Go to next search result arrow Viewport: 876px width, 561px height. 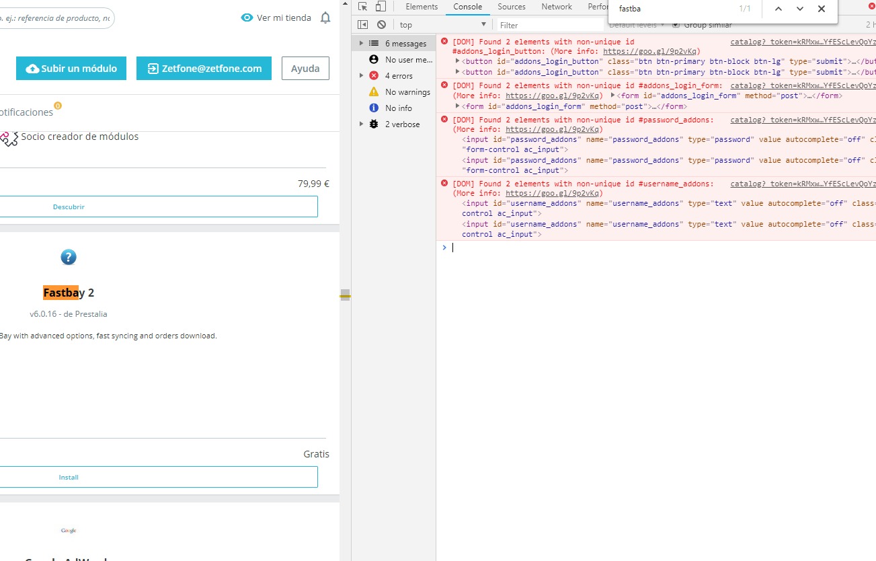(800, 9)
